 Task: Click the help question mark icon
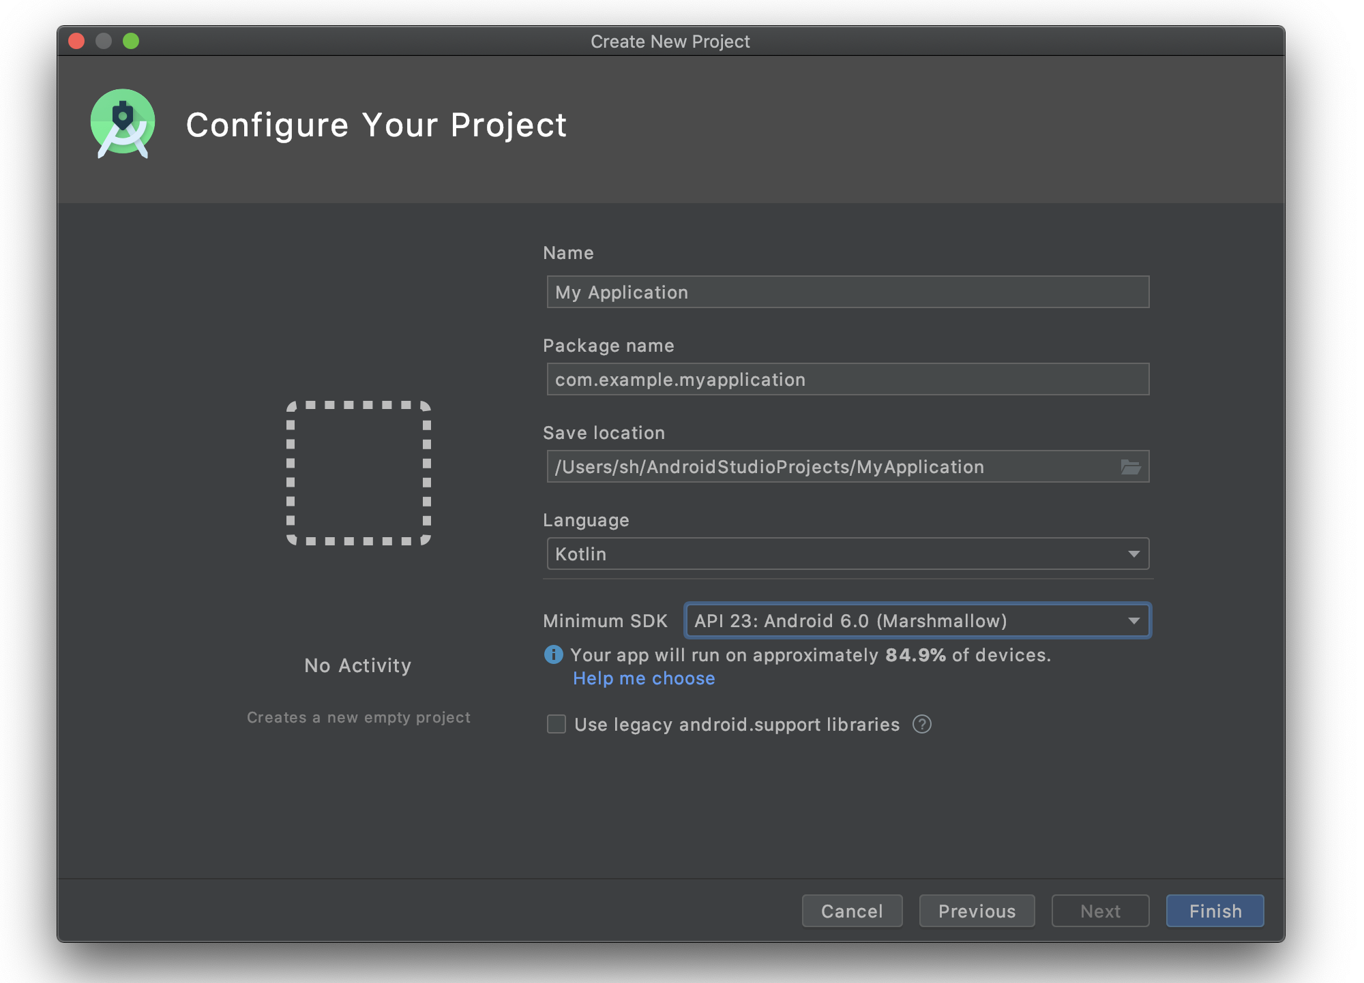tap(921, 724)
